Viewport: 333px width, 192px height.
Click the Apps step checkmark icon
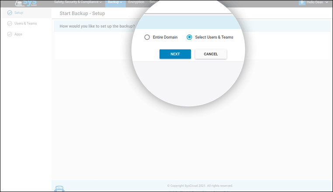pyautogui.click(x=10, y=34)
